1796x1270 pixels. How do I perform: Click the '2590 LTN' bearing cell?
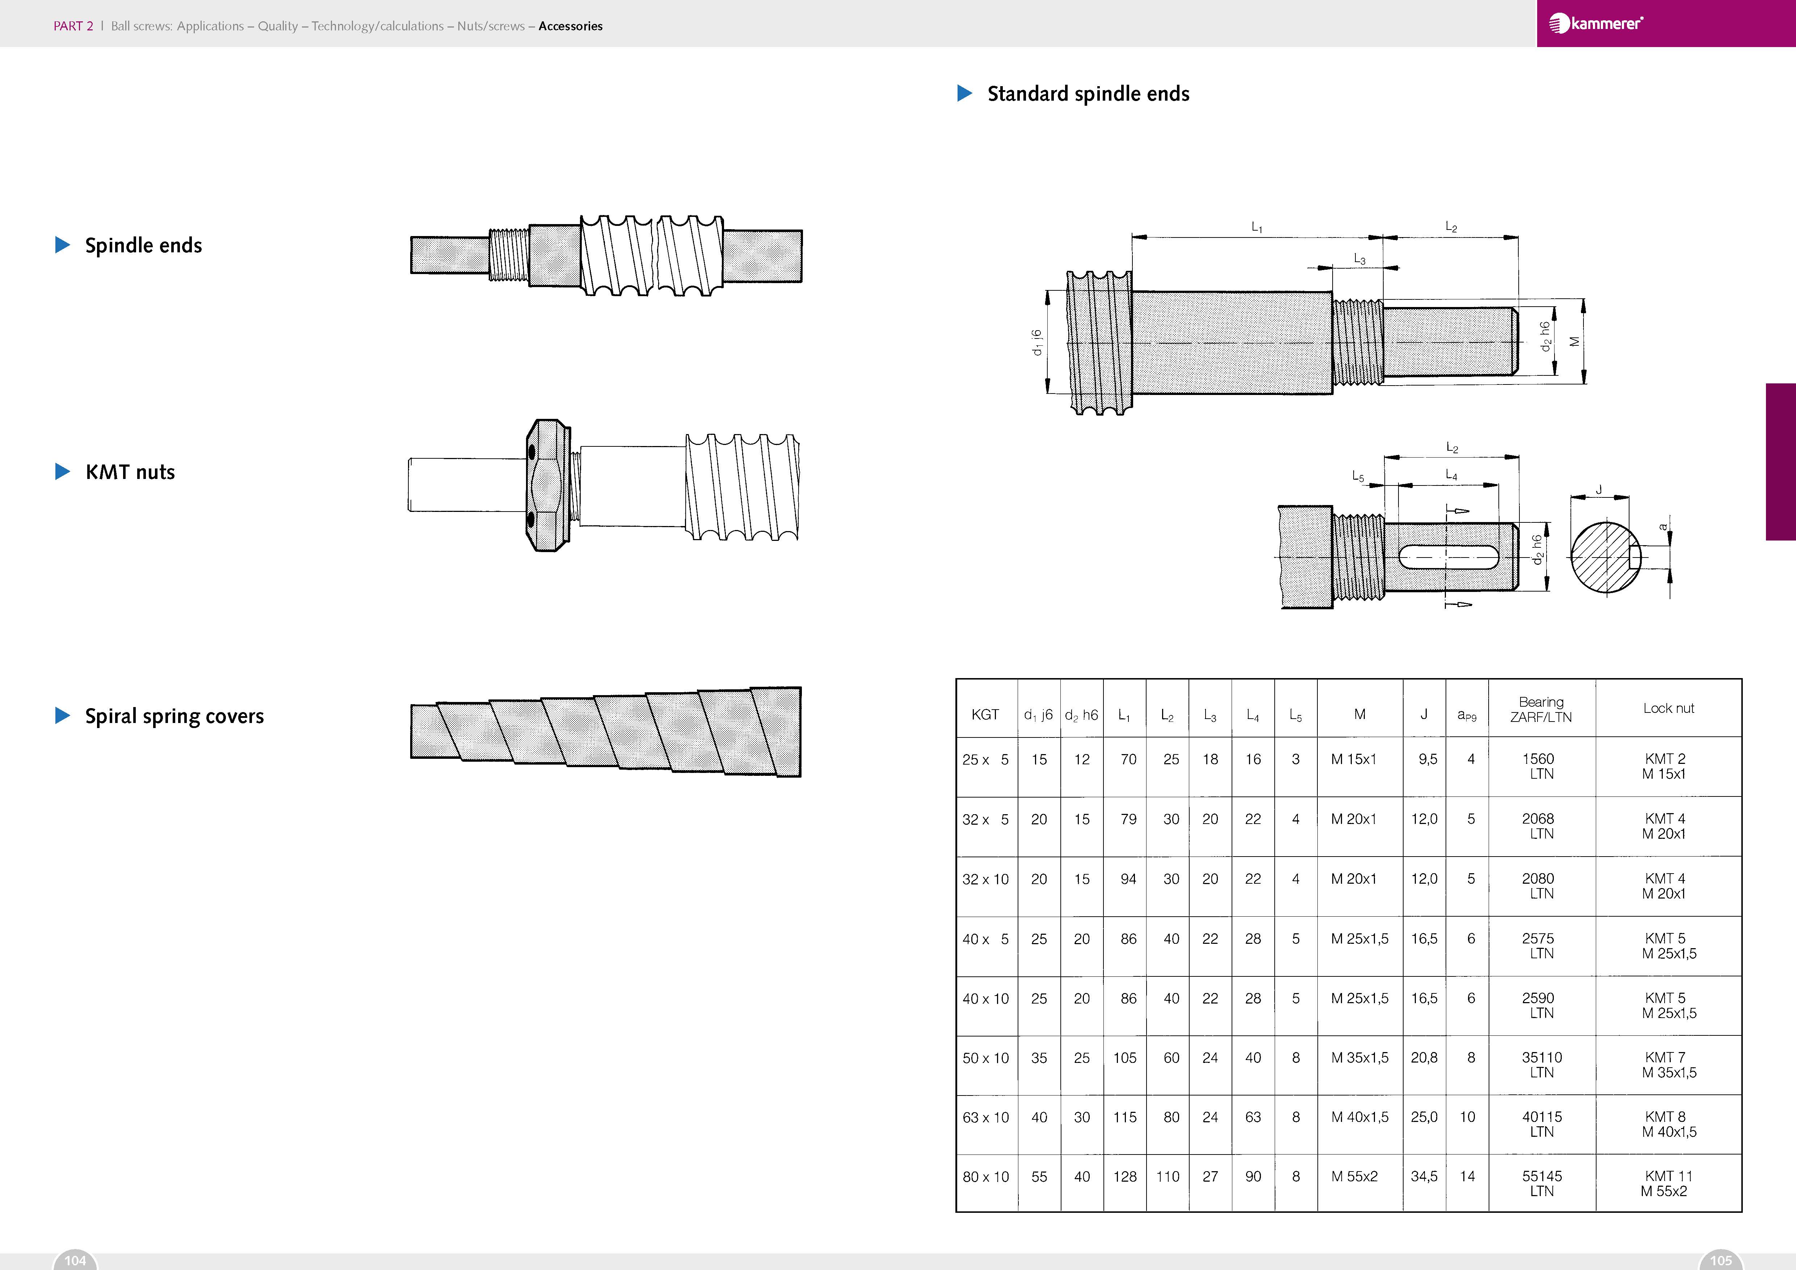click(x=1539, y=1006)
